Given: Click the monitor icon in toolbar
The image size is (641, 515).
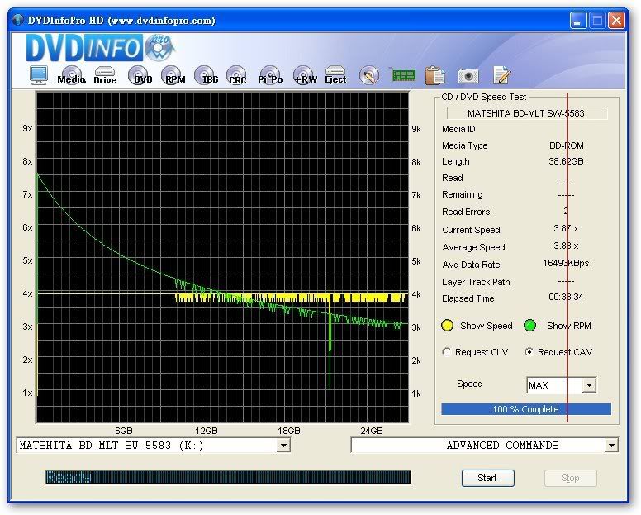Looking at the screenshot, I should pos(39,75).
